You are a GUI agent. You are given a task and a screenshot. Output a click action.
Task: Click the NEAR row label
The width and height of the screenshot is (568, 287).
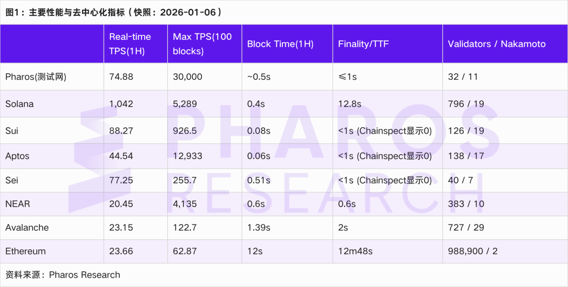coord(16,204)
